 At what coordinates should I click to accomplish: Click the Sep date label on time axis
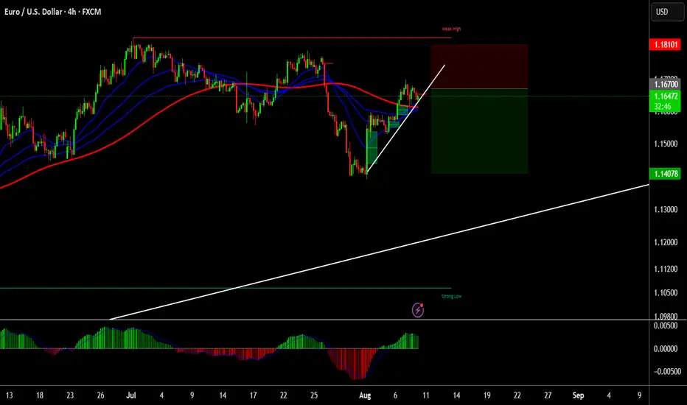point(579,395)
